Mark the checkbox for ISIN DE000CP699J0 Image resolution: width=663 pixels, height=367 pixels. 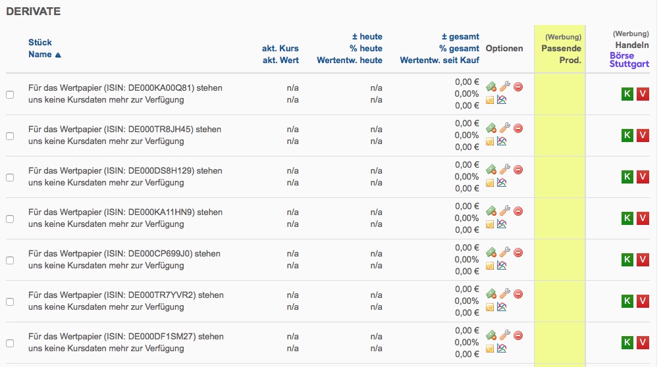coord(10,260)
